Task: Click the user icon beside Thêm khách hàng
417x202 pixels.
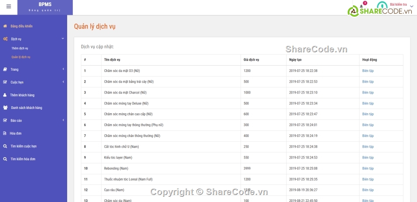Action: tap(5, 95)
